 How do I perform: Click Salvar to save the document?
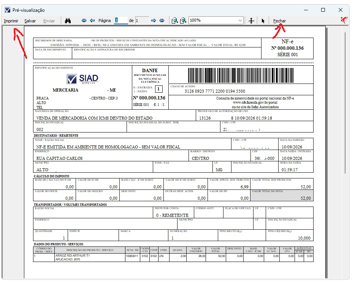tap(30, 21)
